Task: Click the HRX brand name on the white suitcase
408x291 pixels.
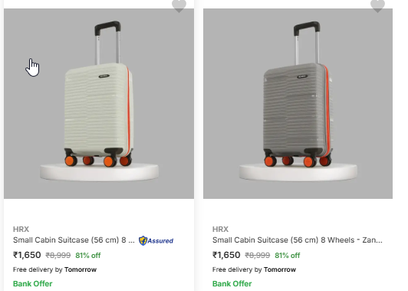Action: click(x=21, y=230)
